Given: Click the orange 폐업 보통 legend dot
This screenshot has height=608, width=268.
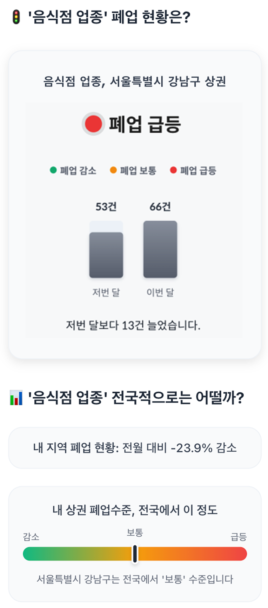Looking at the screenshot, I should [x=113, y=170].
